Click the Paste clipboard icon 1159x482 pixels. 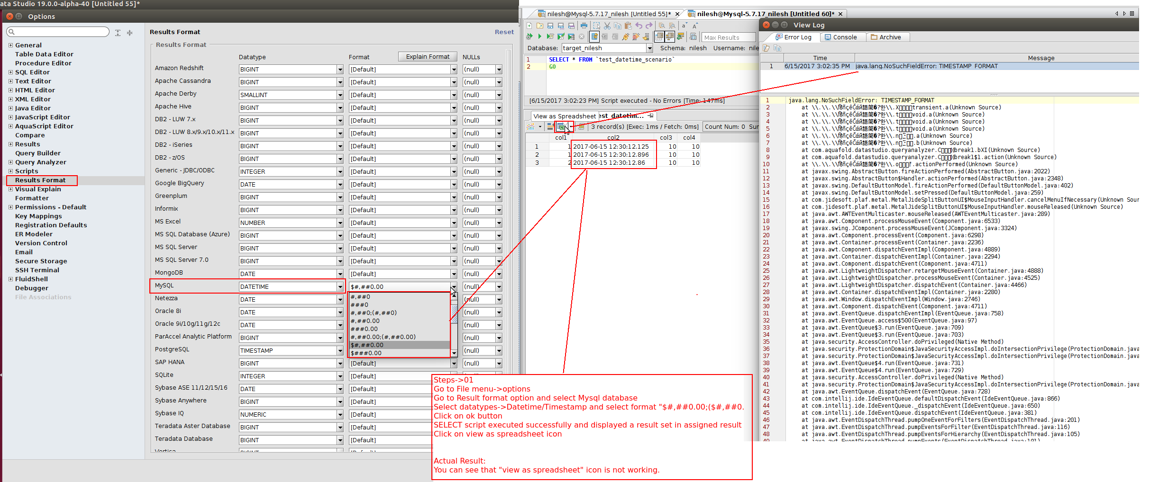[628, 26]
